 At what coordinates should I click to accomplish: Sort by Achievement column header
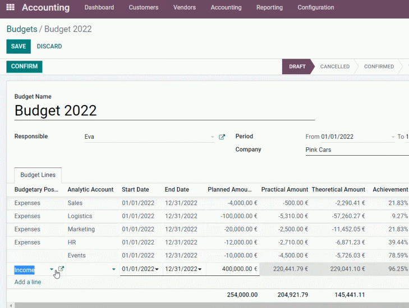click(390, 189)
